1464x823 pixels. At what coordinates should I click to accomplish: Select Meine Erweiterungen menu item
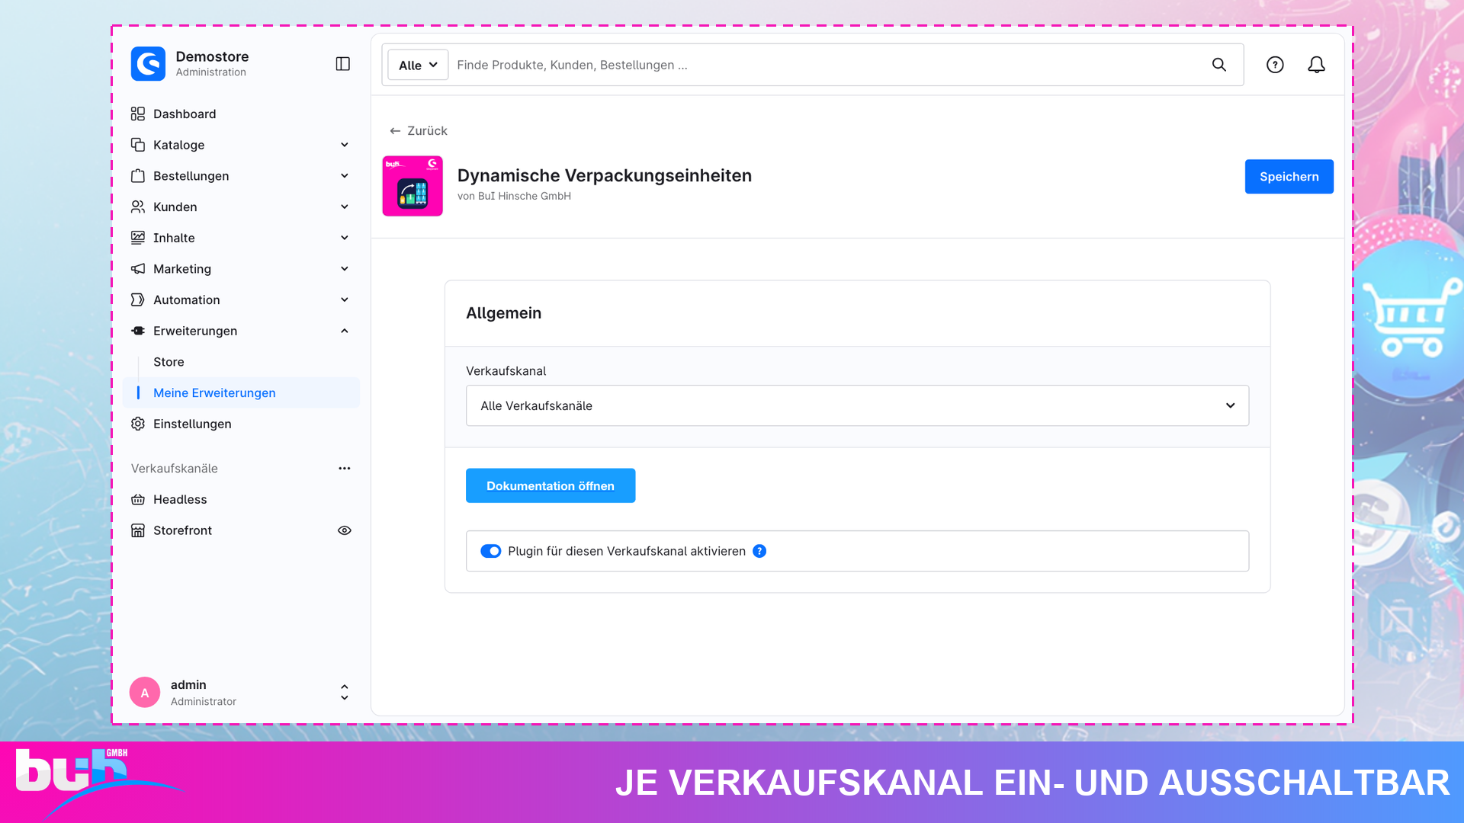tap(241, 392)
